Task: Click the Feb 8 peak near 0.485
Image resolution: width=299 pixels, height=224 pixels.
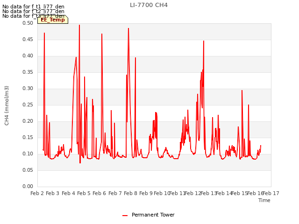Action: tap(128, 28)
